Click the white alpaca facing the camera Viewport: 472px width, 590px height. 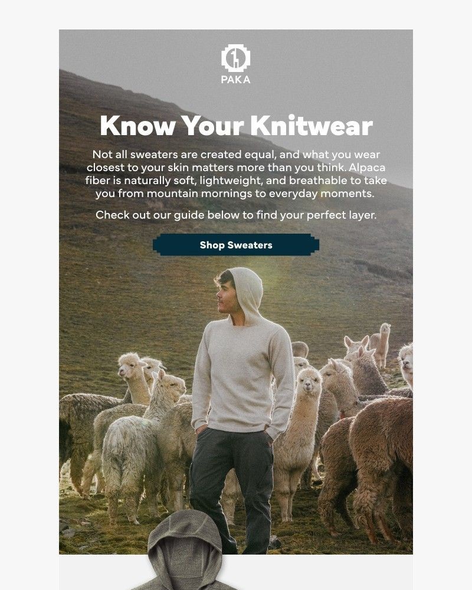coord(301,432)
